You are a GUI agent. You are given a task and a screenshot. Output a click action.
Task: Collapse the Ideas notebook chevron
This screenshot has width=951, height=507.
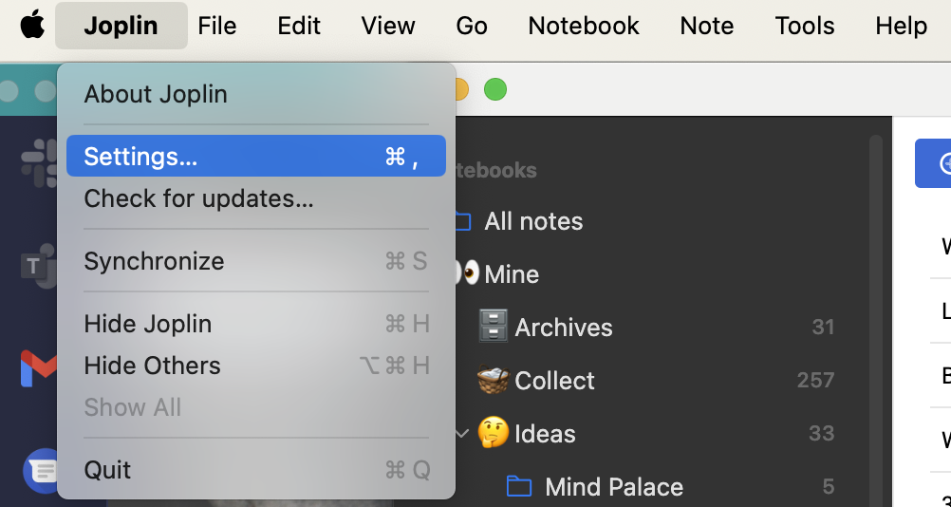tap(462, 434)
